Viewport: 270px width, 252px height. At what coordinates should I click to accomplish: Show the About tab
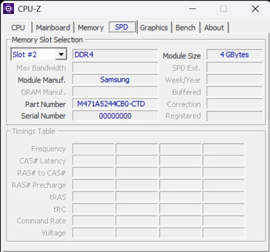[x=214, y=27]
